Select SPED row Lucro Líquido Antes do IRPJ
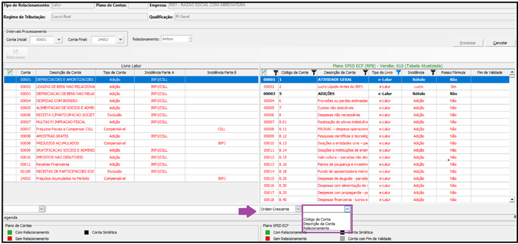 385,86
